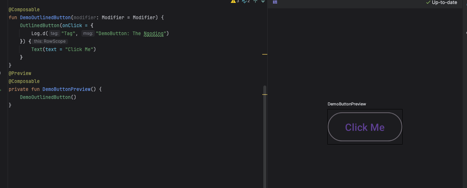Click the typo count indicator icon

pos(244,1)
